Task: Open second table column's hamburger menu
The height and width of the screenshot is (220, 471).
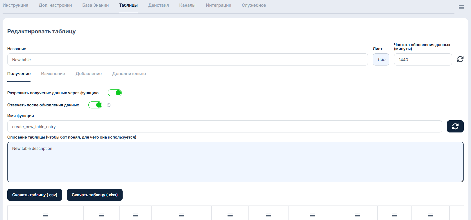Action: click(102, 215)
